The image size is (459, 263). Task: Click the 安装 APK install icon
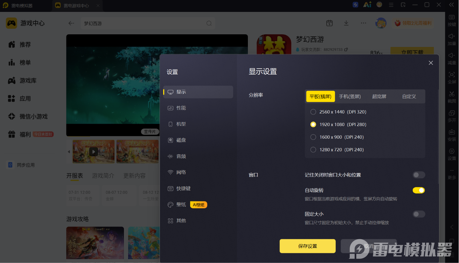452,132
